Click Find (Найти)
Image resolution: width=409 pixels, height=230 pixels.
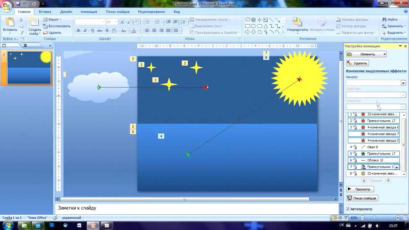pyautogui.click(x=390, y=19)
